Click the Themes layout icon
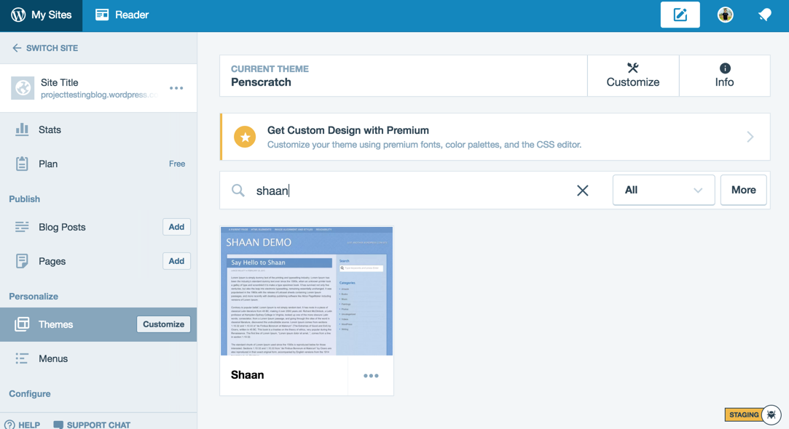This screenshot has height=429, width=789. coord(22,324)
